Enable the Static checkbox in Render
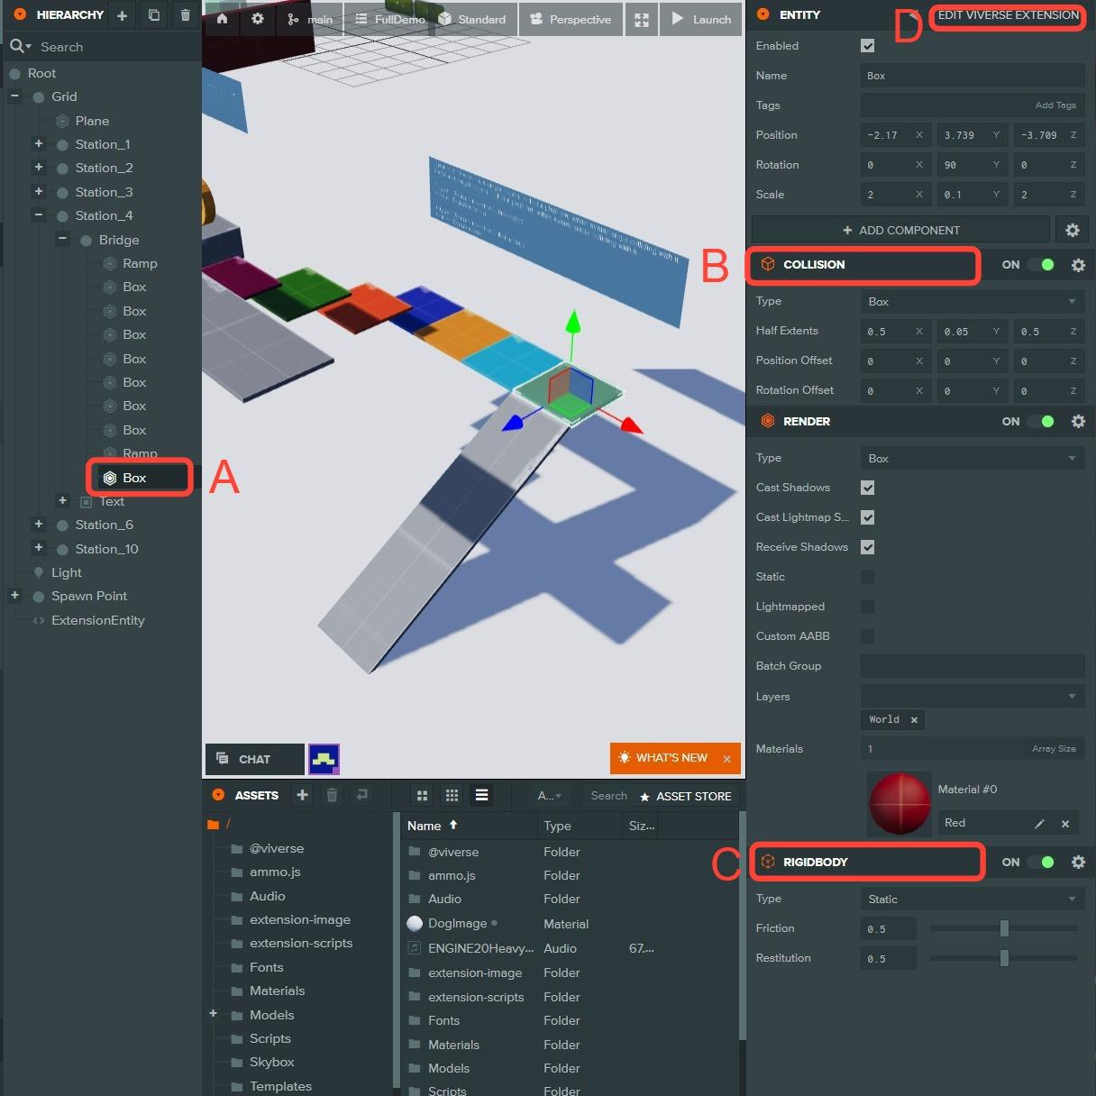This screenshot has width=1096, height=1096. pyautogui.click(x=867, y=577)
